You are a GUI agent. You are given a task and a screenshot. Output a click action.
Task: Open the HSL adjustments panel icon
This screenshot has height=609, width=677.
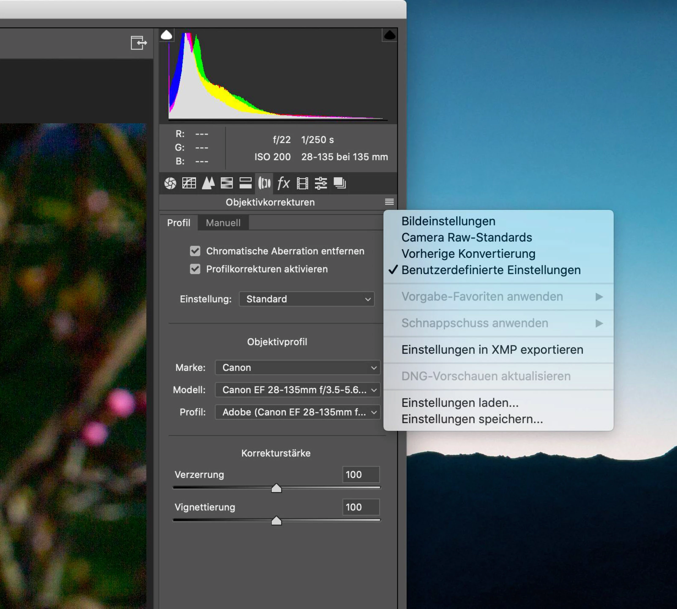(227, 183)
